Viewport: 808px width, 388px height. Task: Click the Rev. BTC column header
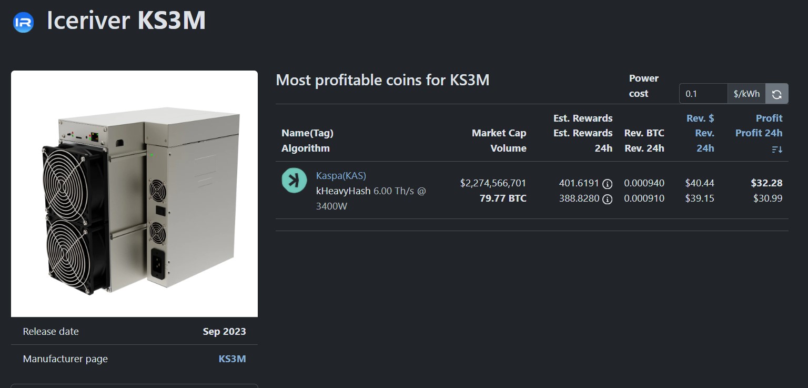[x=644, y=141]
